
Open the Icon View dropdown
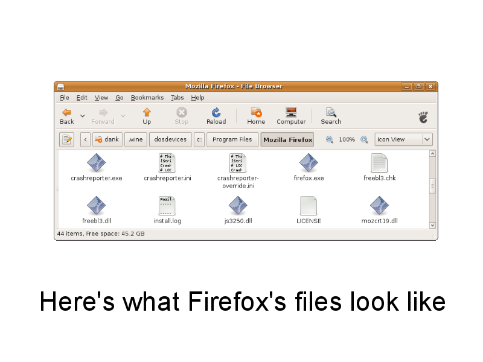click(x=403, y=139)
